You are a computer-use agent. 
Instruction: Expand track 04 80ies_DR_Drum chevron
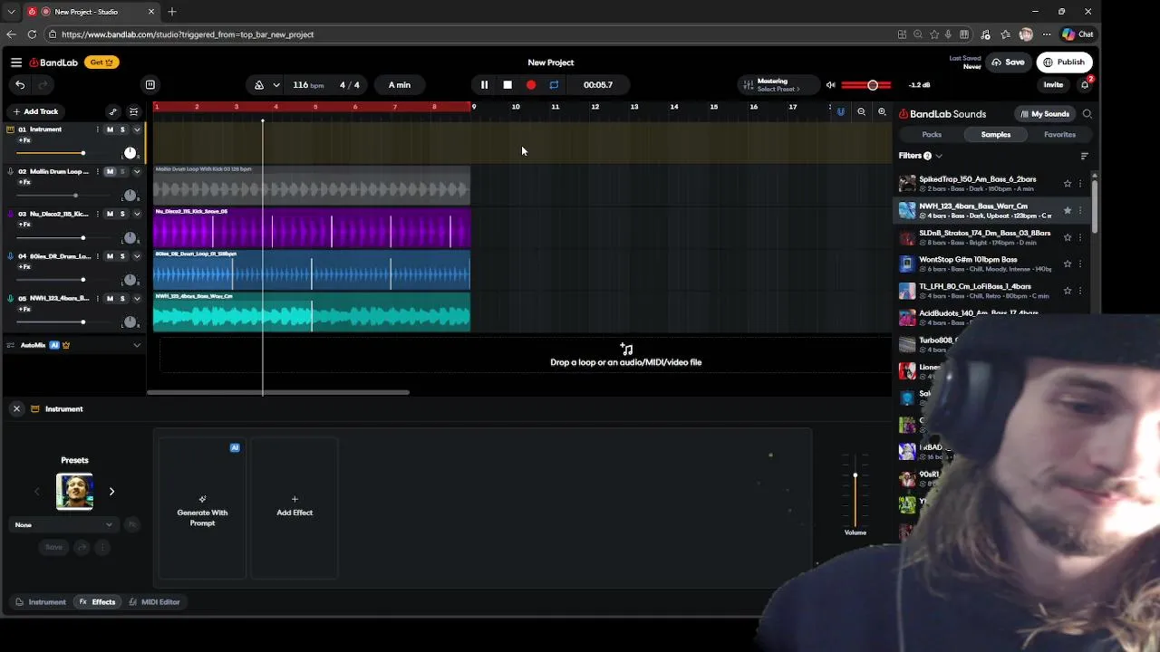pyautogui.click(x=137, y=256)
